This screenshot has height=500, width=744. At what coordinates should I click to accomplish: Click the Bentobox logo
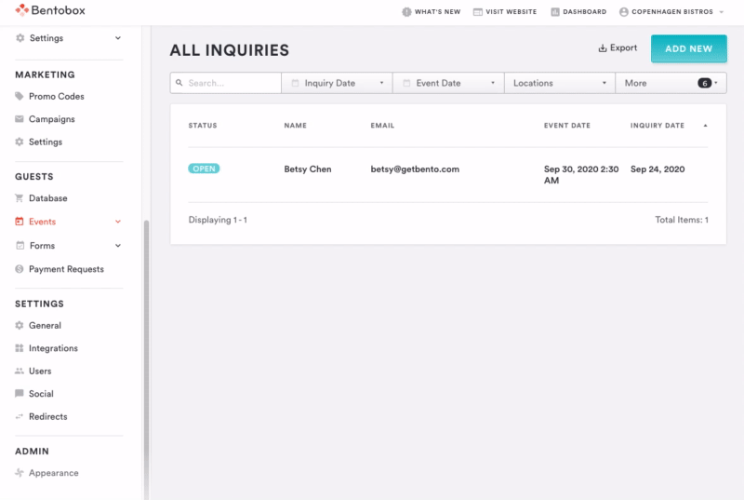(50, 10)
